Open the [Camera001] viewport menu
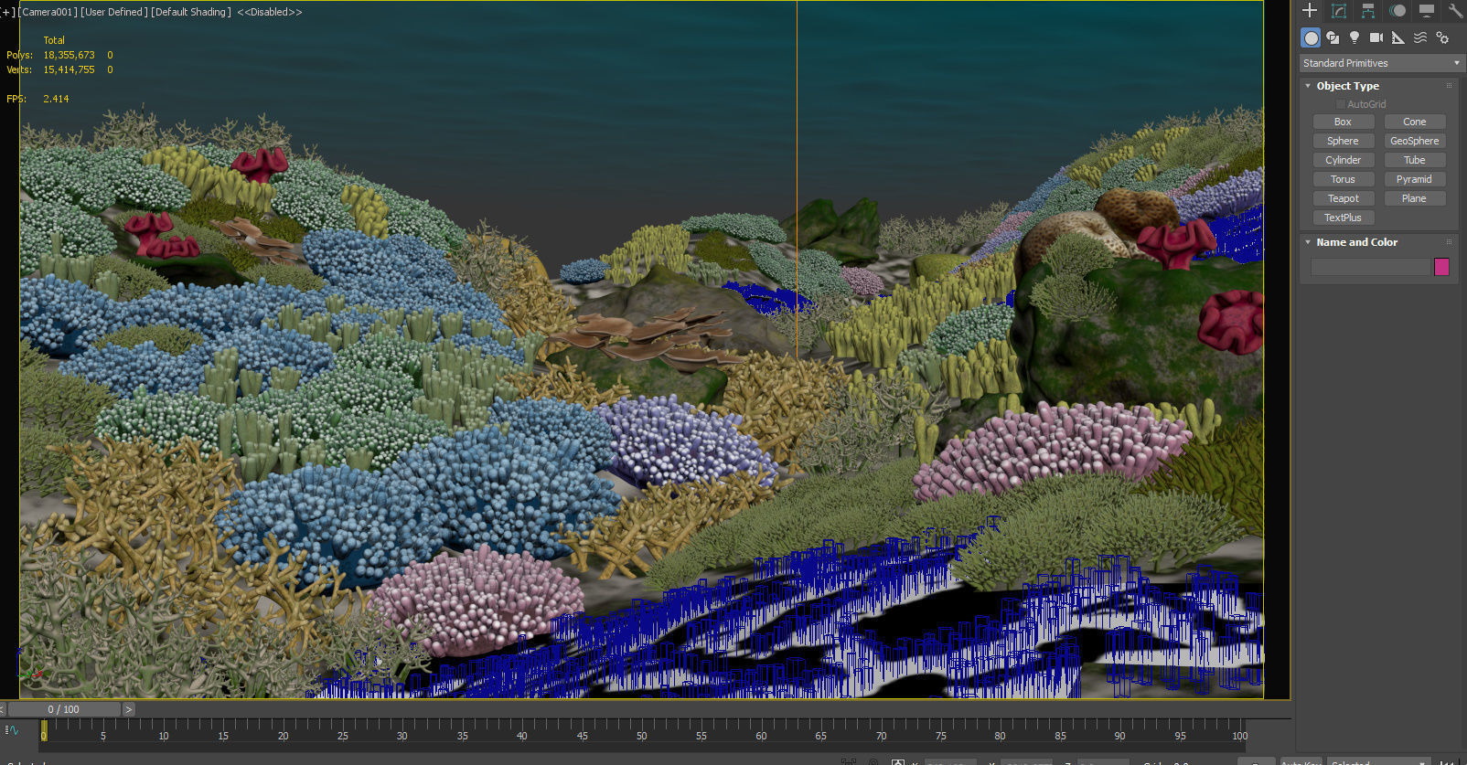This screenshot has height=765, width=1467. (48, 12)
